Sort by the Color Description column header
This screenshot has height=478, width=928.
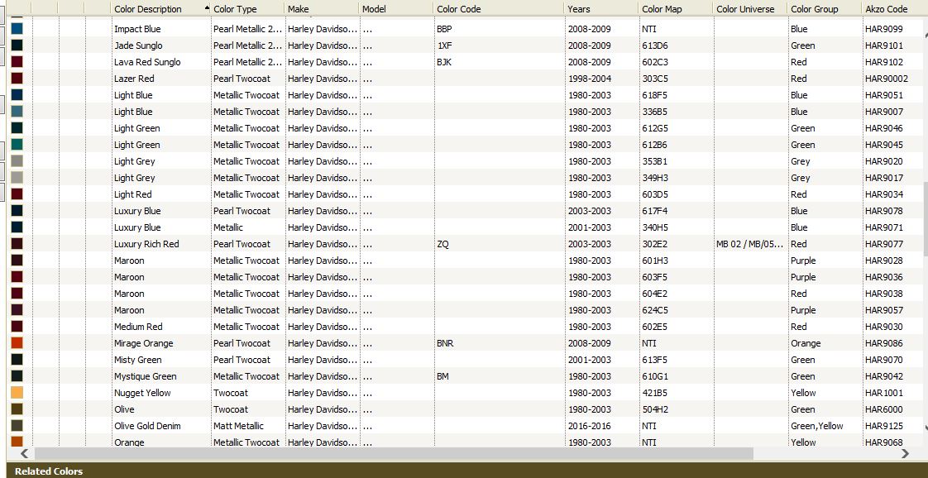tap(160, 9)
